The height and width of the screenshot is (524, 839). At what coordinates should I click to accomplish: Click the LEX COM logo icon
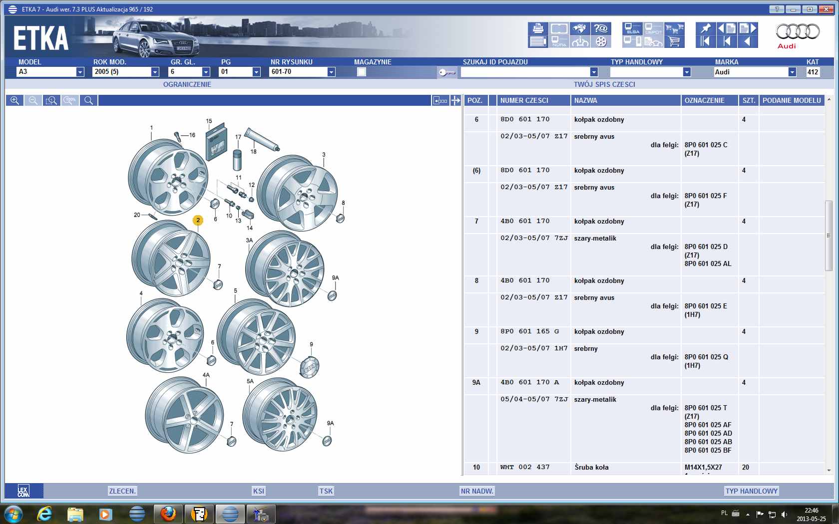point(23,491)
